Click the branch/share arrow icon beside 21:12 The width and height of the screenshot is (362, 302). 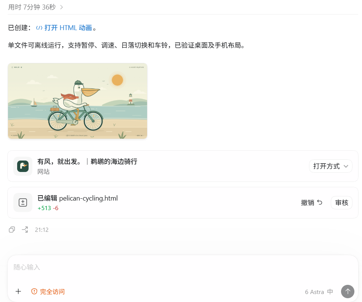[x=25, y=230]
